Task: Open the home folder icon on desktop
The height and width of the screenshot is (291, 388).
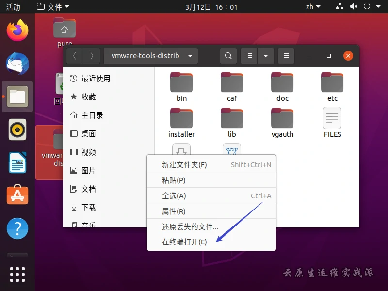Action: tap(65, 32)
